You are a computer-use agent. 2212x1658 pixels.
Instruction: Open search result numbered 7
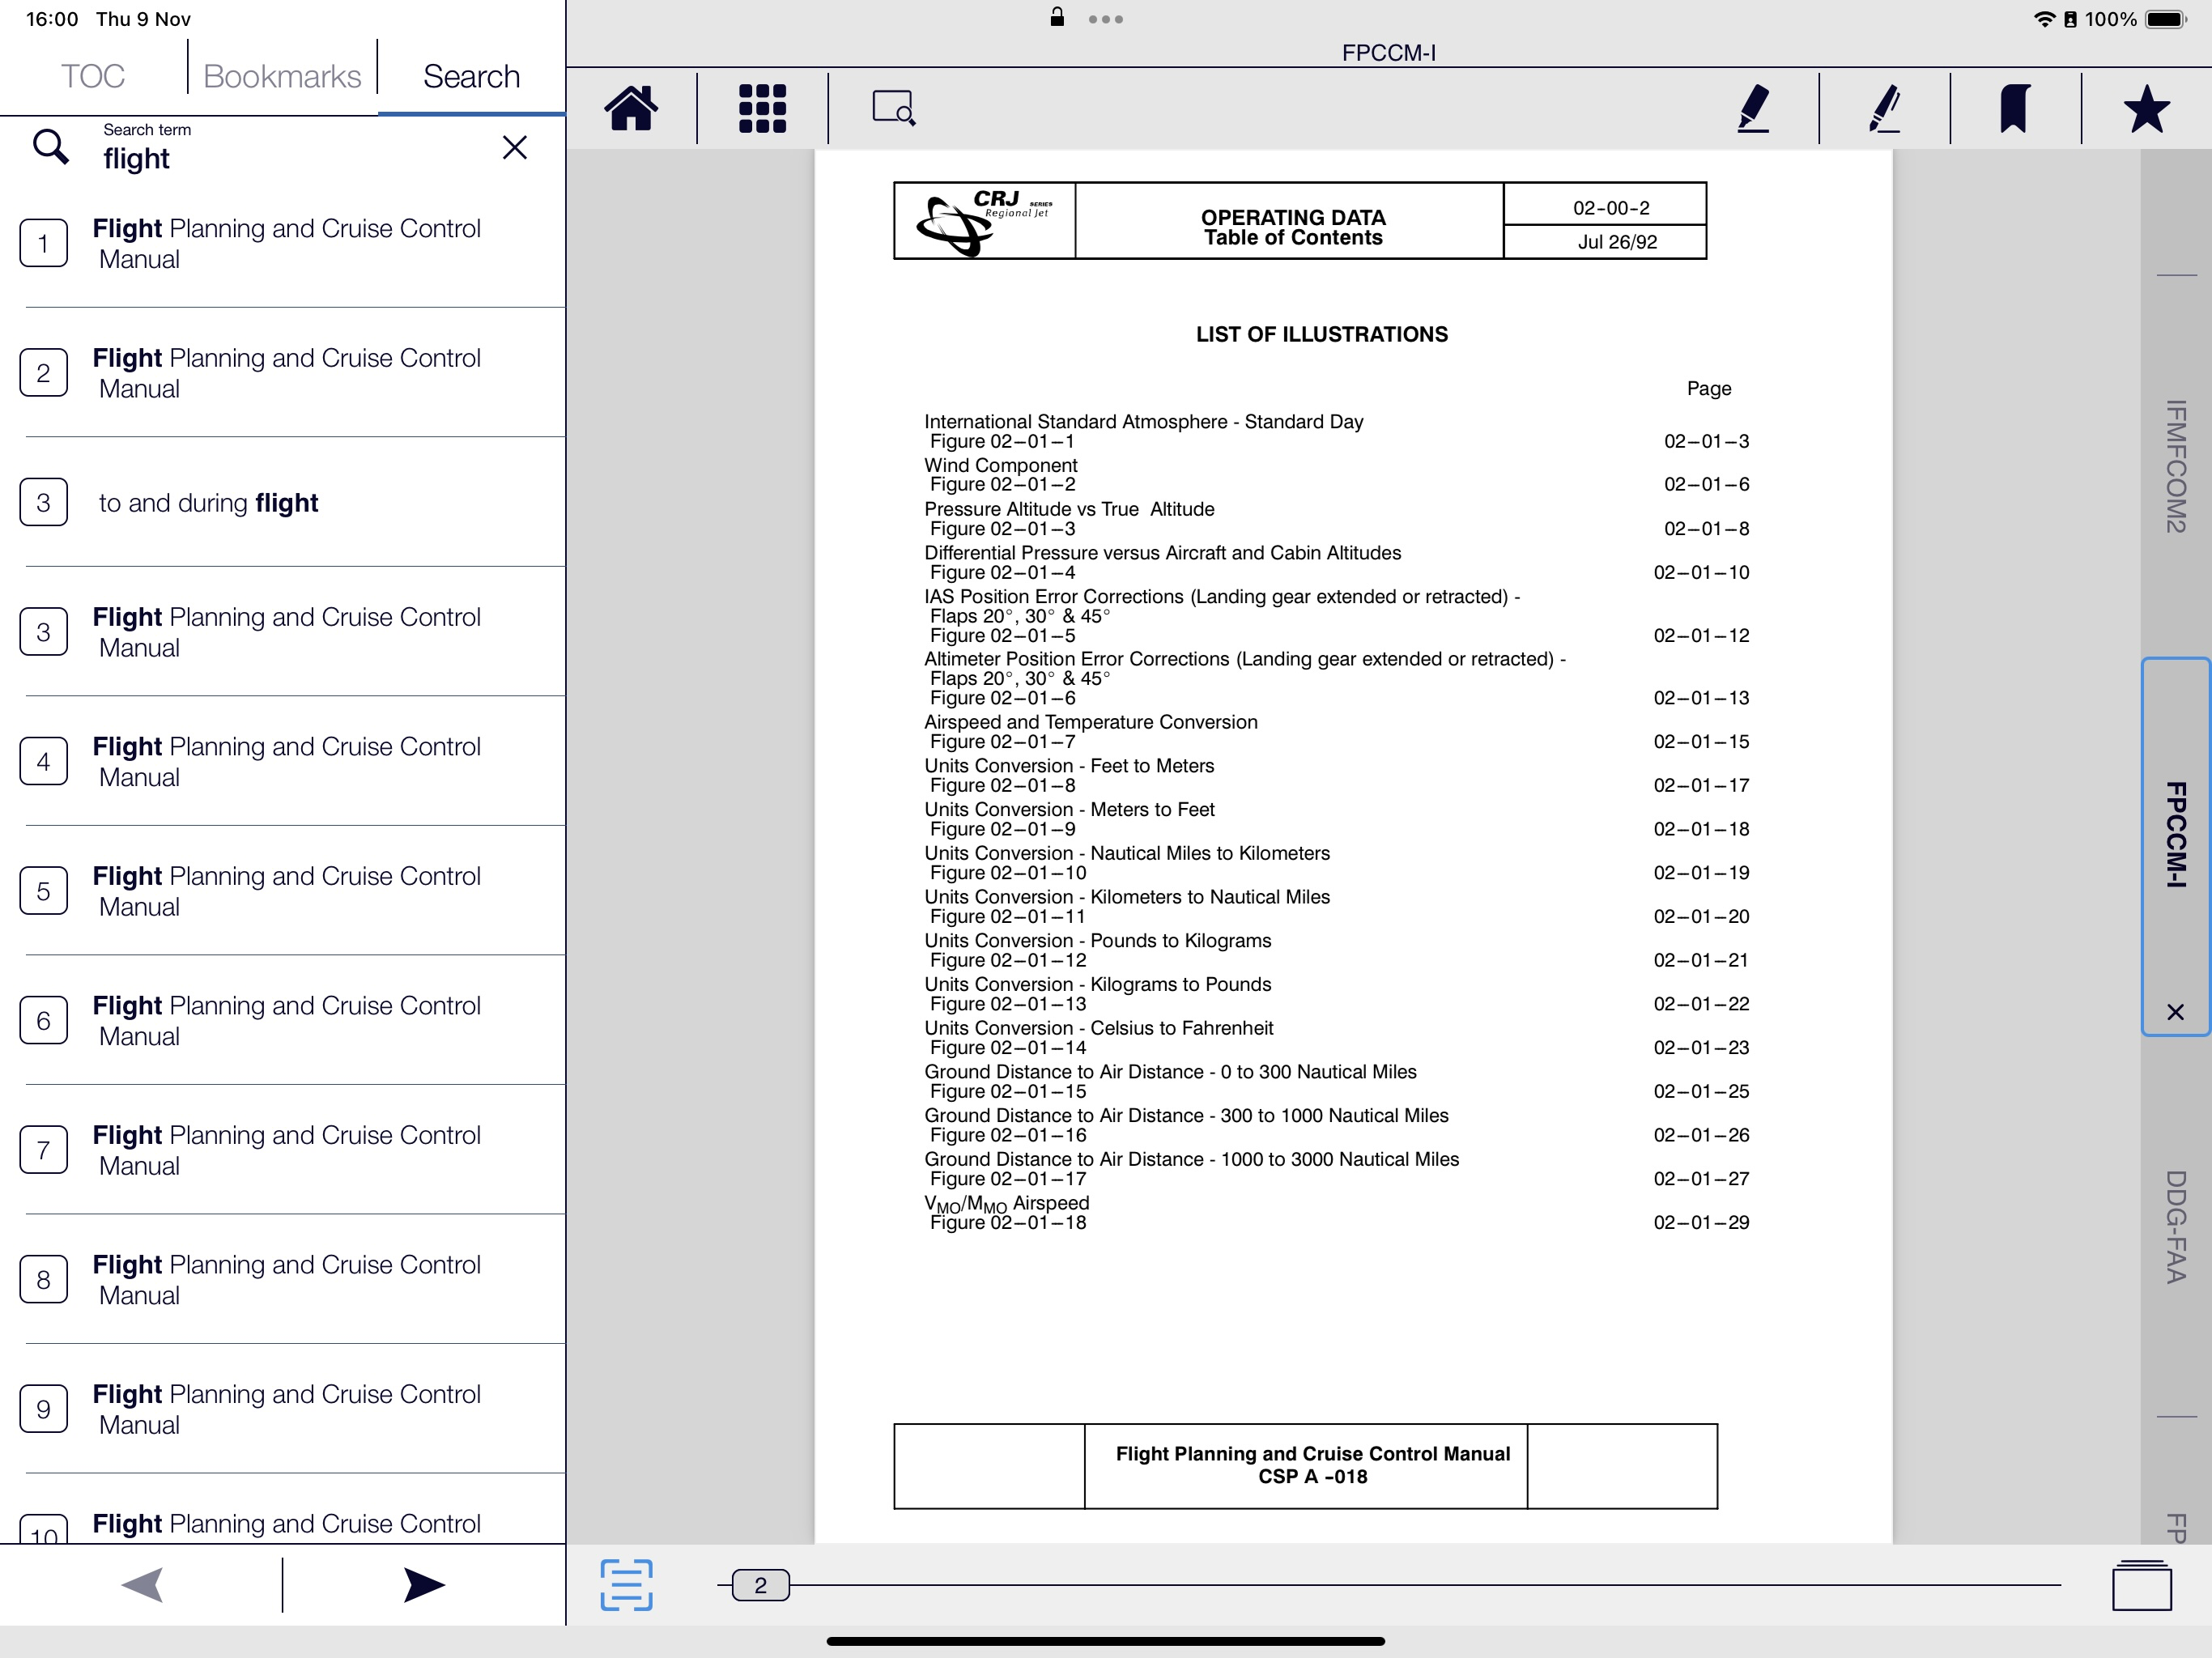pos(286,1150)
